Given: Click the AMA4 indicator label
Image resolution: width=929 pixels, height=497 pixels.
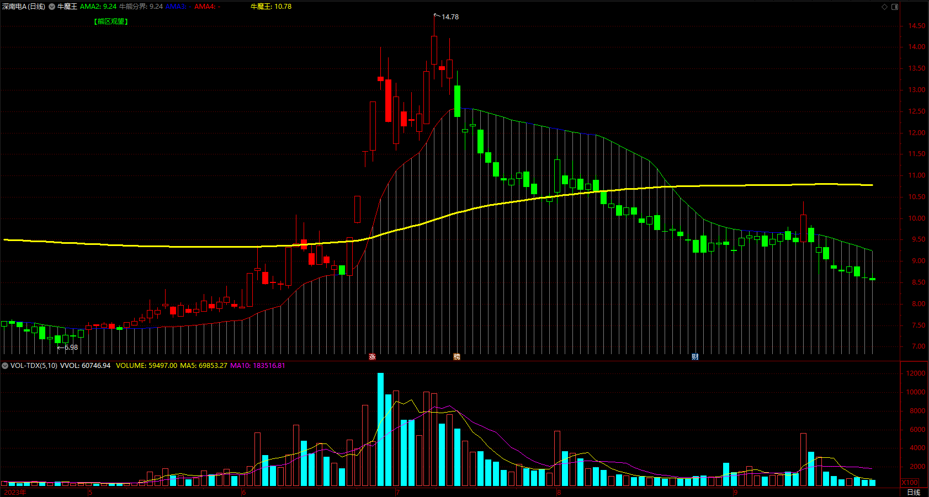Looking at the screenshot, I should (x=208, y=7).
